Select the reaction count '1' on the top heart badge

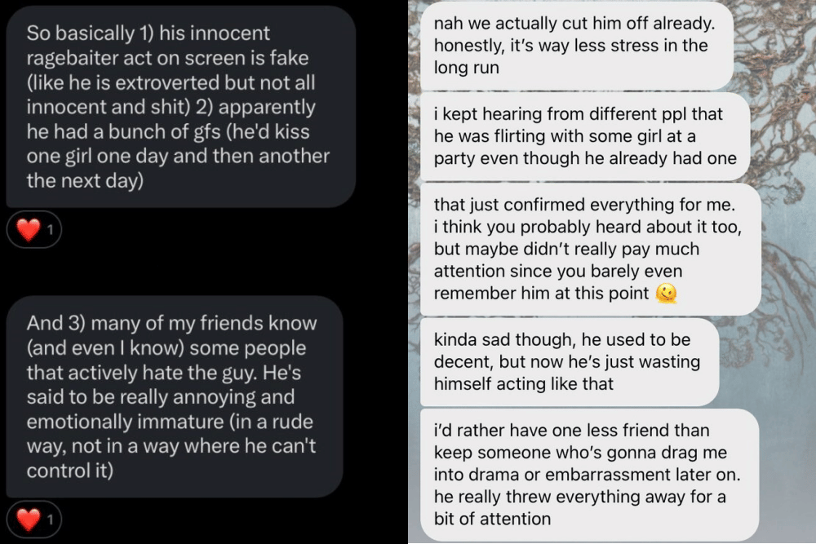[x=48, y=229]
